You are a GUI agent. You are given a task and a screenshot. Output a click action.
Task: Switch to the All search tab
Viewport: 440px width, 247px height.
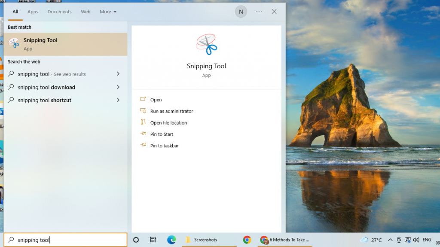pos(15,12)
